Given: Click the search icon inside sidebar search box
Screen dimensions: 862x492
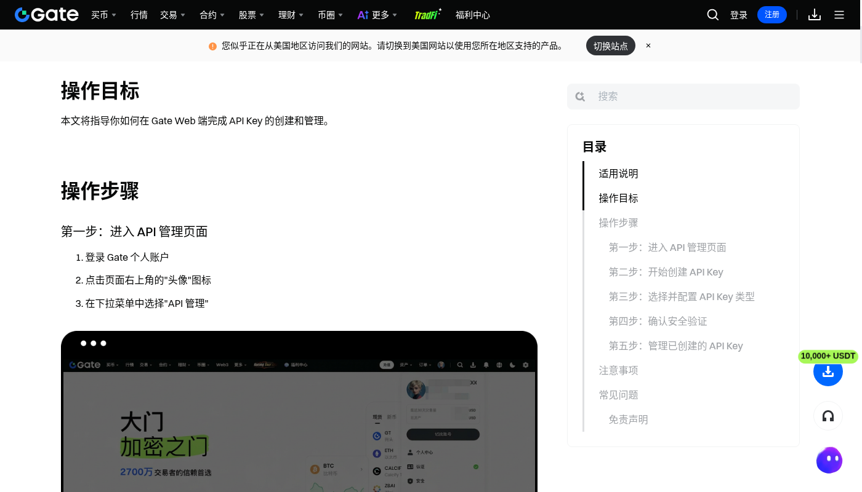Looking at the screenshot, I should coord(580,97).
